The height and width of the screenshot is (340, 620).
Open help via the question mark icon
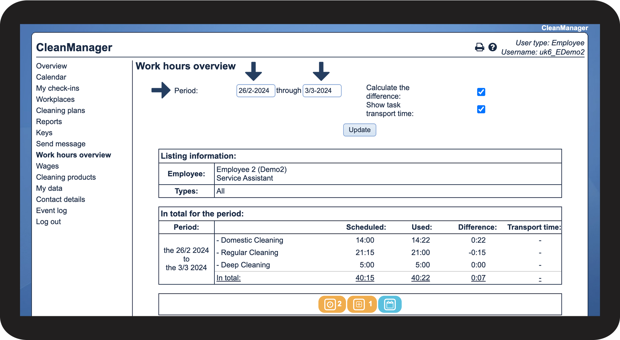coord(493,47)
